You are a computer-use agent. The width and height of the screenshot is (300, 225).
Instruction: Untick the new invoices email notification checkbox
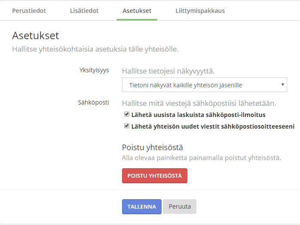pos(127,114)
